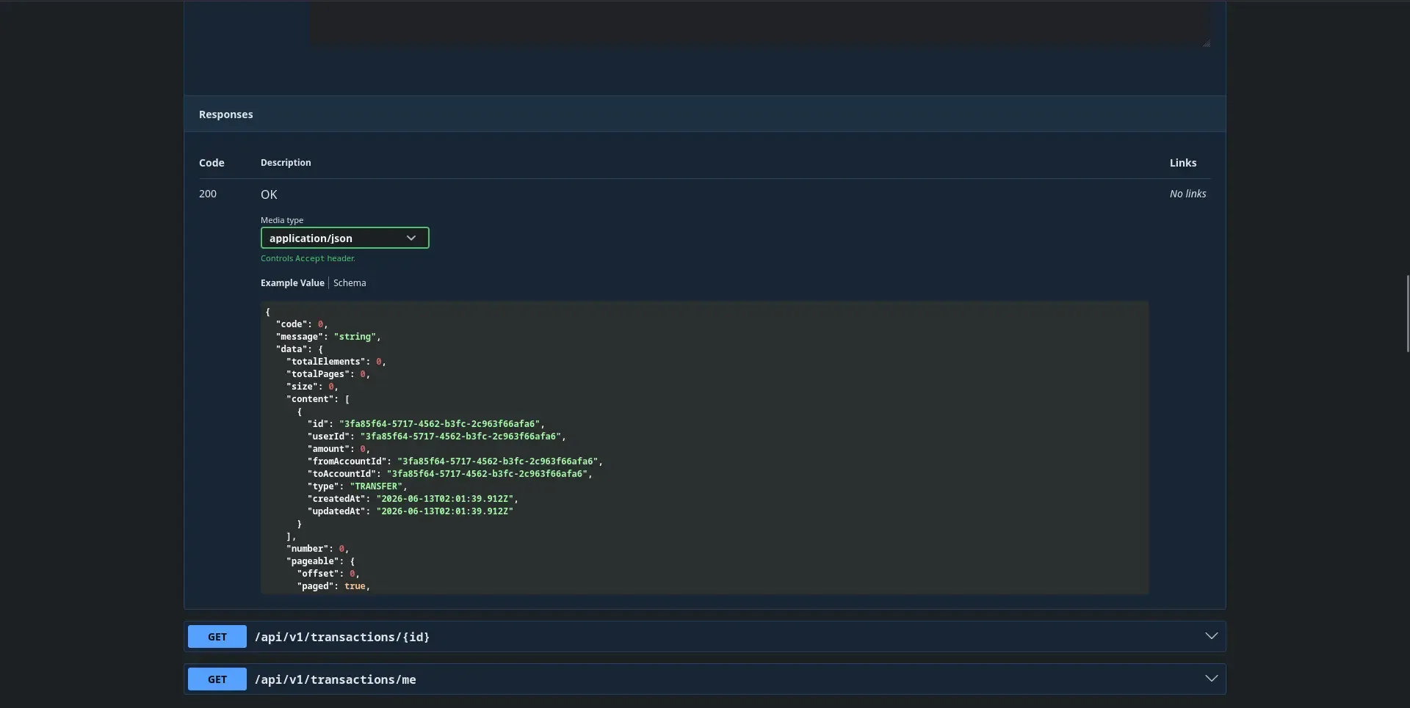Click the "message": "string" line
The height and width of the screenshot is (708, 1410).
328,337
